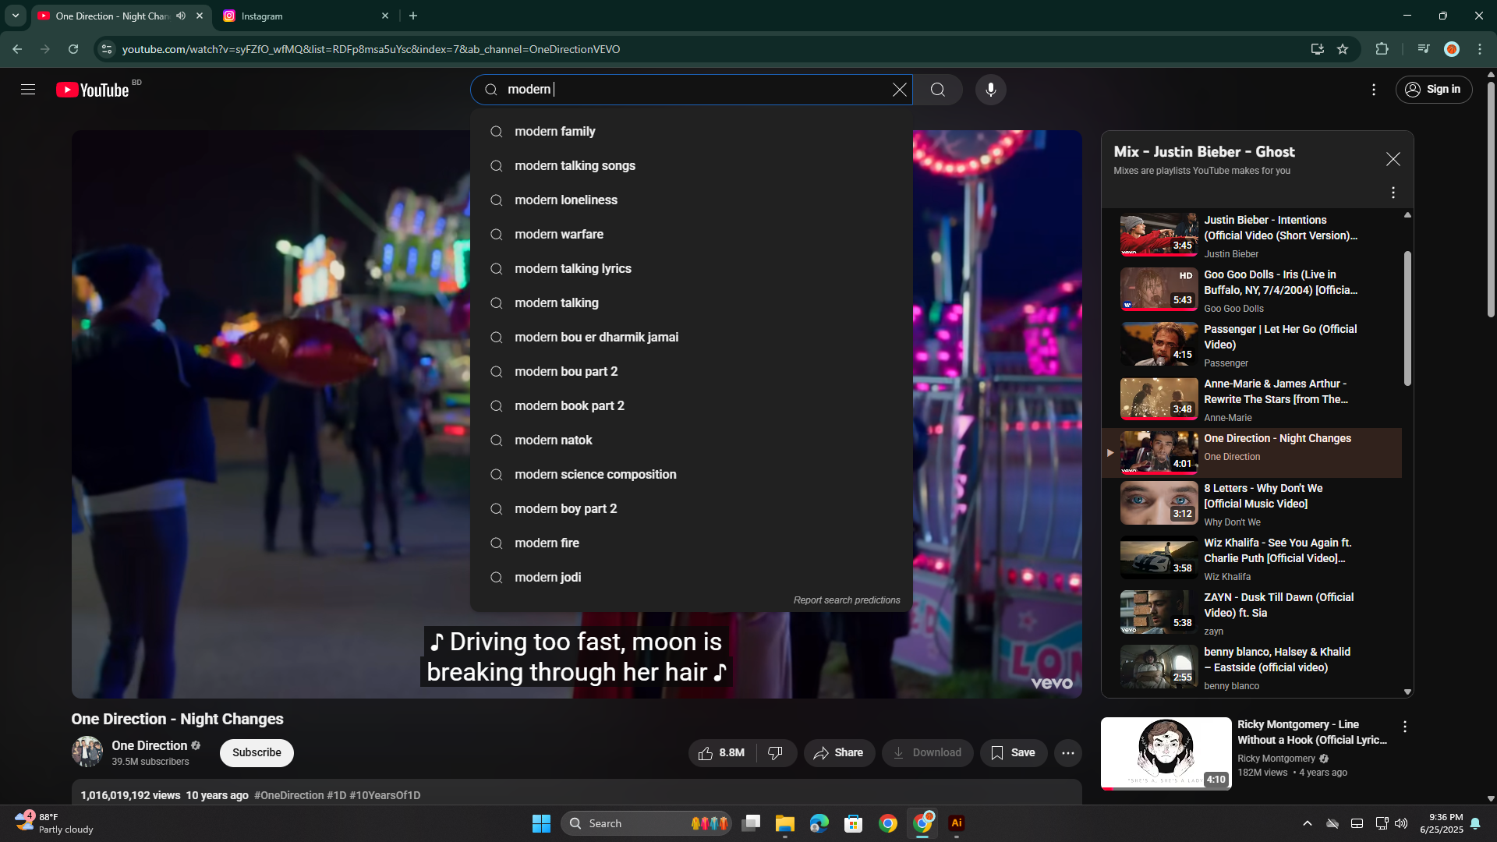
Task: Close the Mix playlist panel
Action: coord(1393,159)
